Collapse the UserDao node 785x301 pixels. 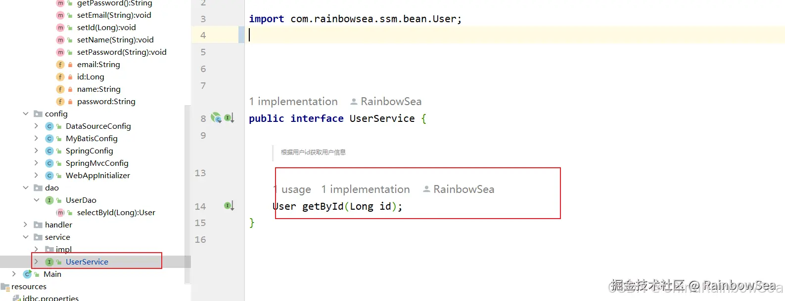pyautogui.click(x=36, y=200)
